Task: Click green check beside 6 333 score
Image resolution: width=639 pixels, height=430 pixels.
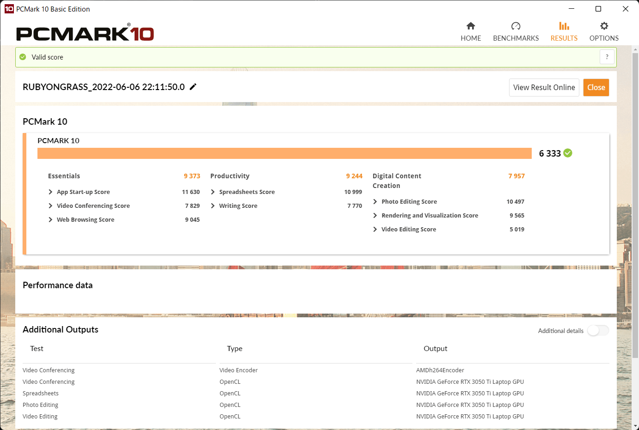Action: click(568, 153)
